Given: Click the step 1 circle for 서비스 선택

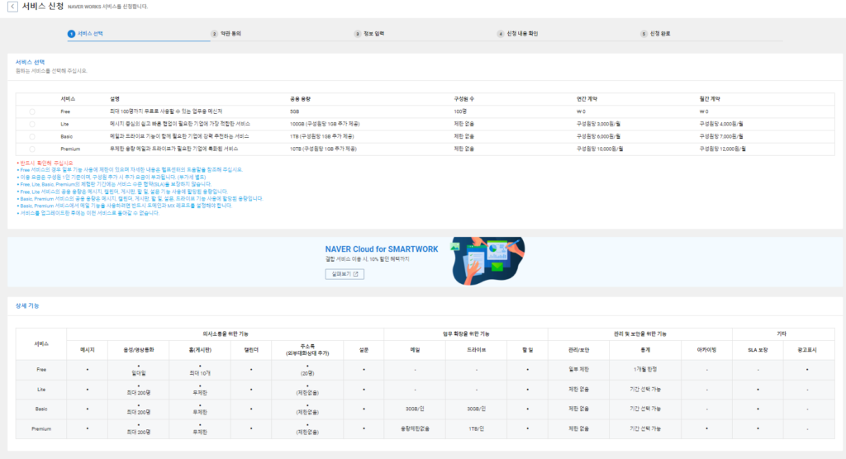Looking at the screenshot, I should (71, 34).
